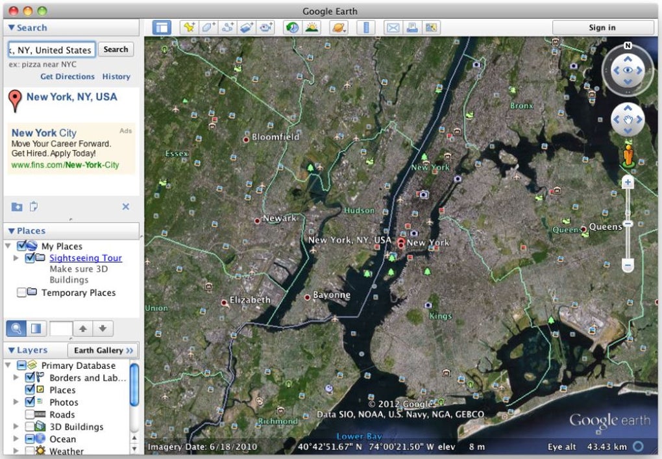The width and height of the screenshot is (662, 459).
Task: Click the red New York, NY pin result
Action: pos(15,101)
